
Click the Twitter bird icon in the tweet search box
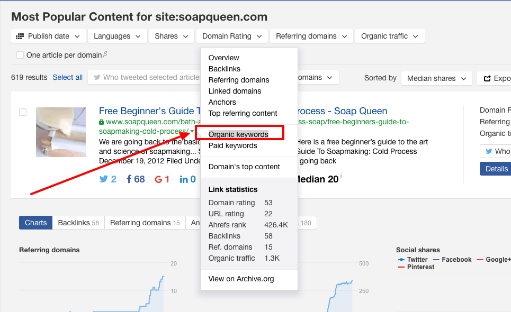[x=97, y=77]
